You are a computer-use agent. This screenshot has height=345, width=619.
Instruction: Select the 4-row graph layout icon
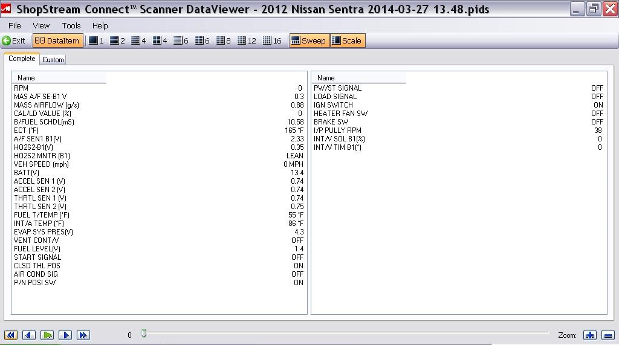click(138, 40)
